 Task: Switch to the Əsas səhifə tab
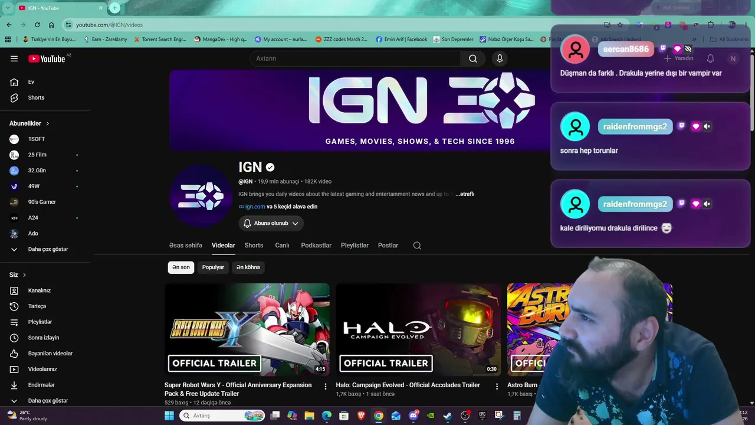coord(186,246)
